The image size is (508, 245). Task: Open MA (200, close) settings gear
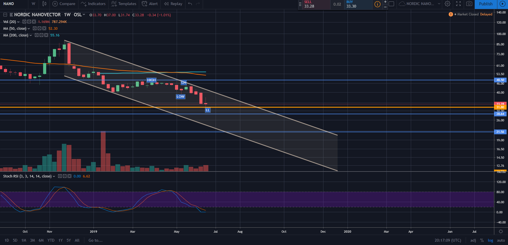(41, 35)
